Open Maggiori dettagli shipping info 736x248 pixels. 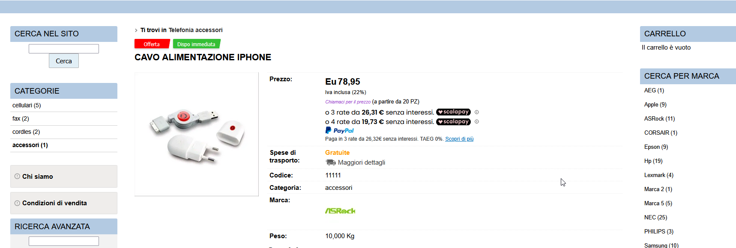tap(362, 162)
